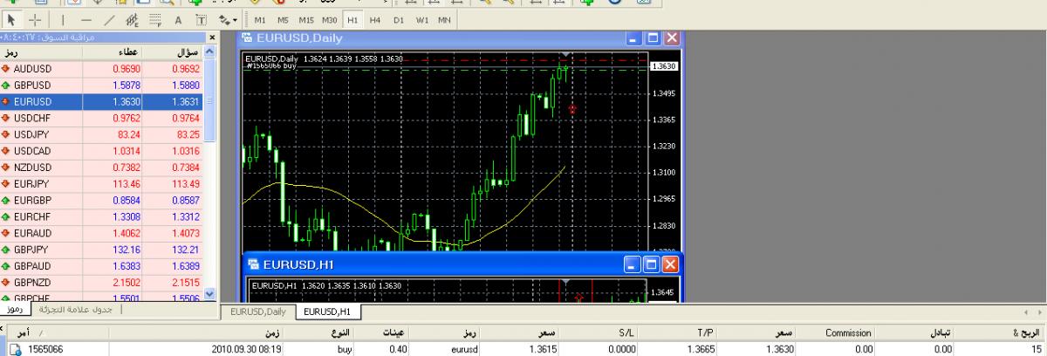Select the Fibonacci retracement tool
The width and height of the screenshot is (1047, 356).
pos(155,18)
